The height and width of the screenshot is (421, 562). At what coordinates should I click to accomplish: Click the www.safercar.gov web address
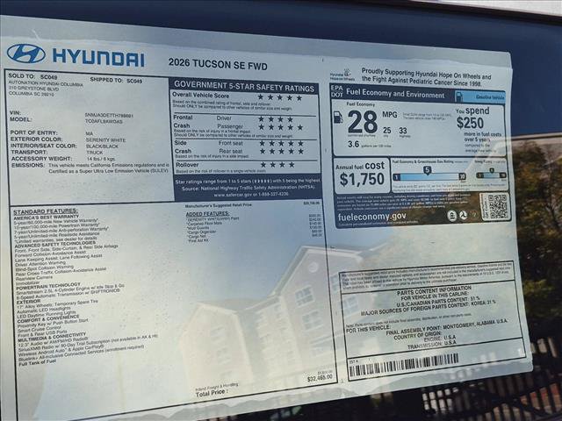tap(233, 195)
